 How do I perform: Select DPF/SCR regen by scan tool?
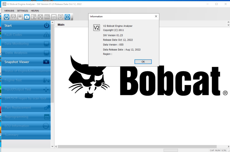click(26, 98)
